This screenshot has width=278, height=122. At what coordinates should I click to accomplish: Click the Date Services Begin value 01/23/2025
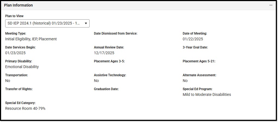(16, 53)
